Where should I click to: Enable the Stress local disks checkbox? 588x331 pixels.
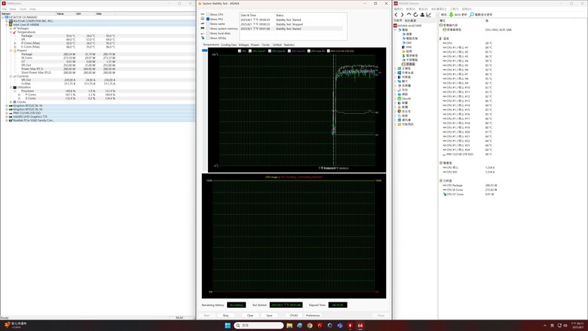point(208,33)
